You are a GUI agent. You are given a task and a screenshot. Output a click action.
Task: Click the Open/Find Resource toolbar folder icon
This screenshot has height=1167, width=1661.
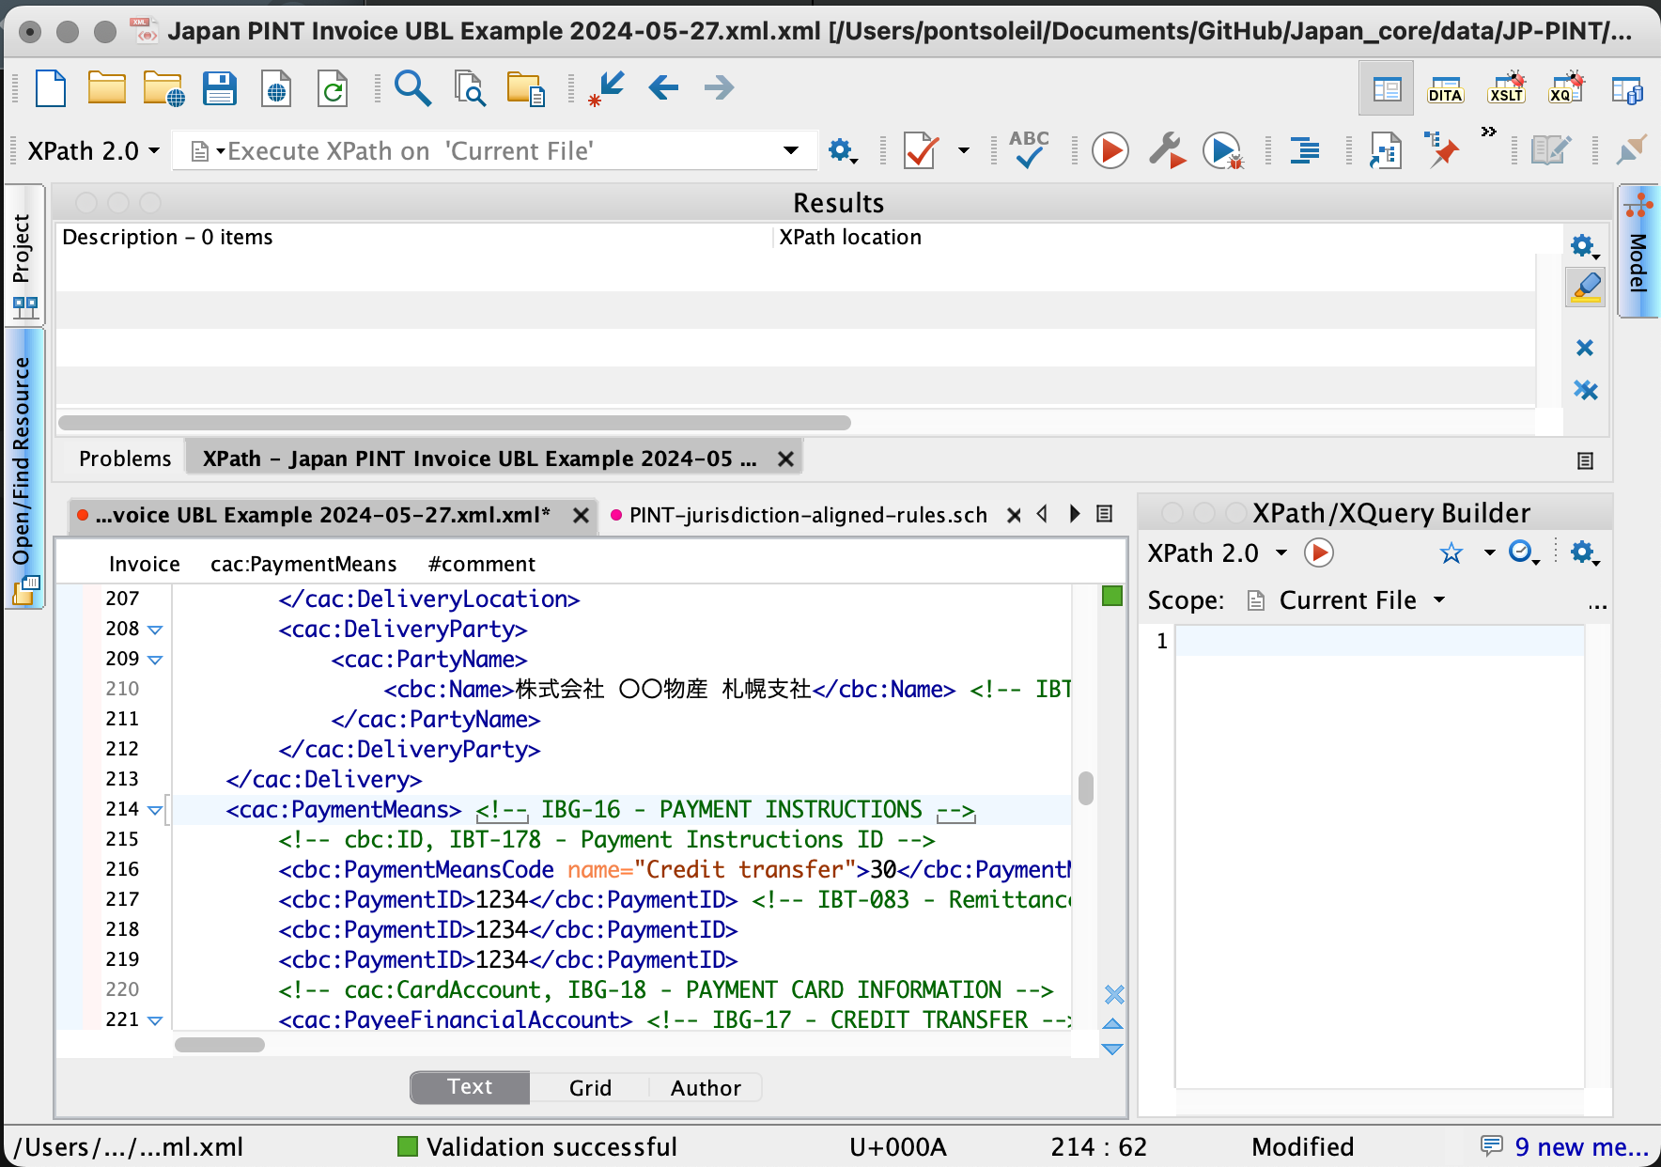click(x=525, y=89)
